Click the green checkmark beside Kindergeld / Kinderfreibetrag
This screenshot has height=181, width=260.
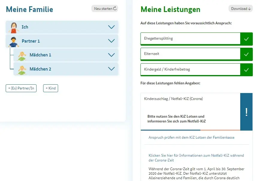point(246,70)
